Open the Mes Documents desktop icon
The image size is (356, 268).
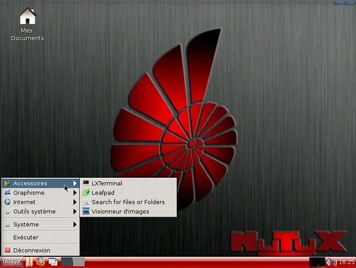pyautogui.click(x=27, y=24)
